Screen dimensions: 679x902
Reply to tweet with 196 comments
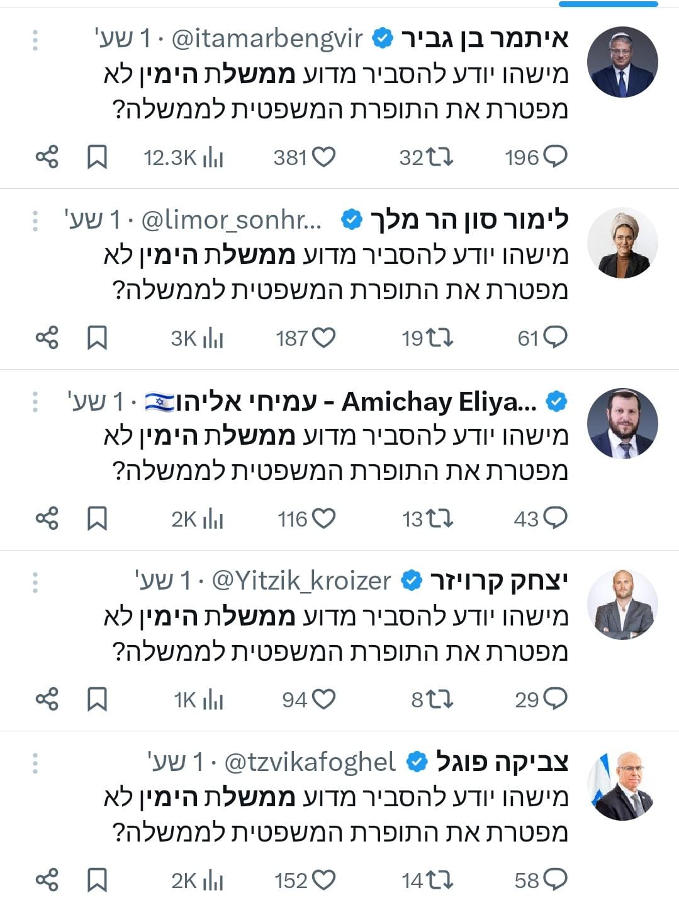(x=555, y=157)
